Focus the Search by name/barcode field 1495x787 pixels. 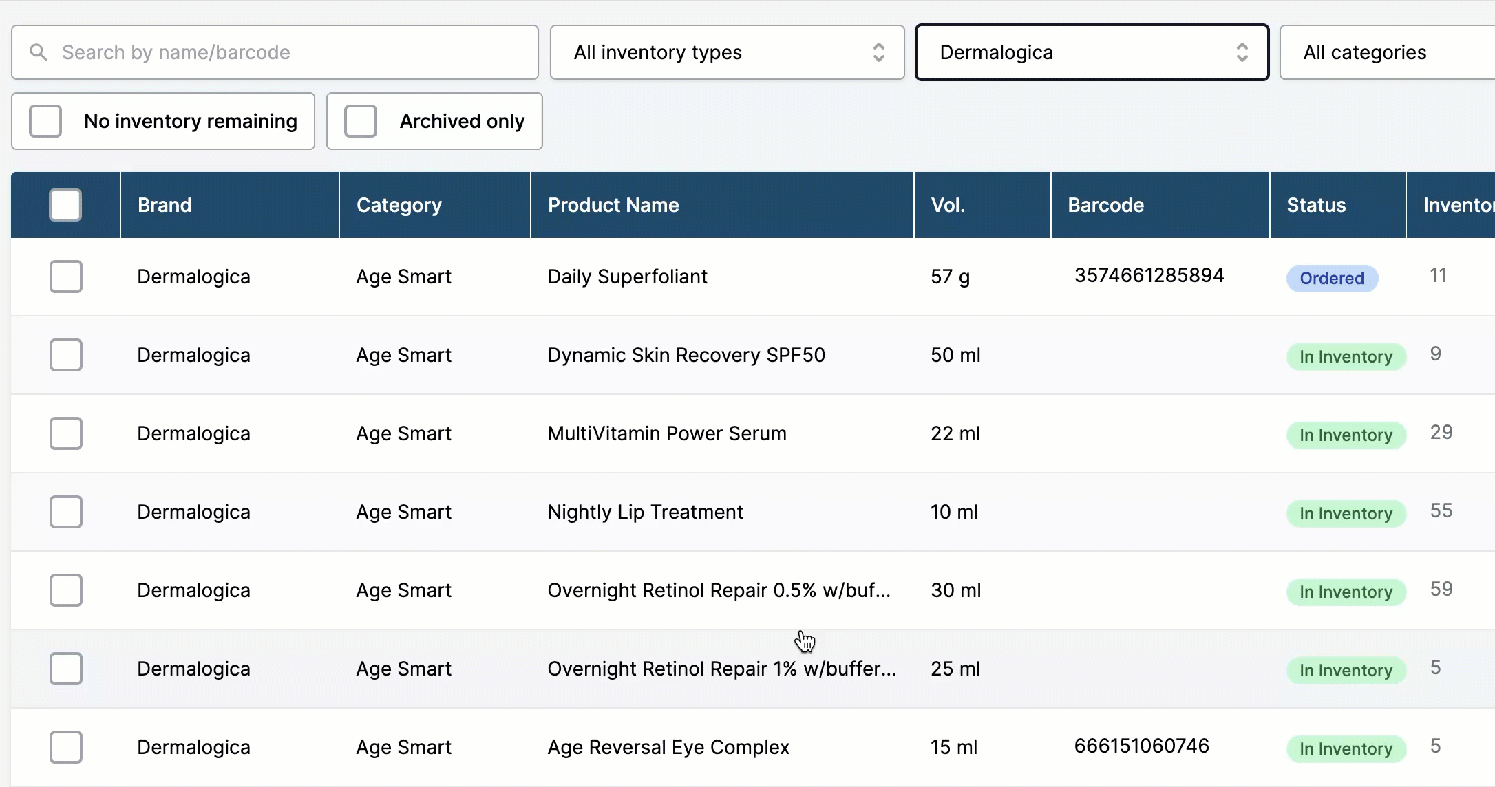[x=289, y=52]
